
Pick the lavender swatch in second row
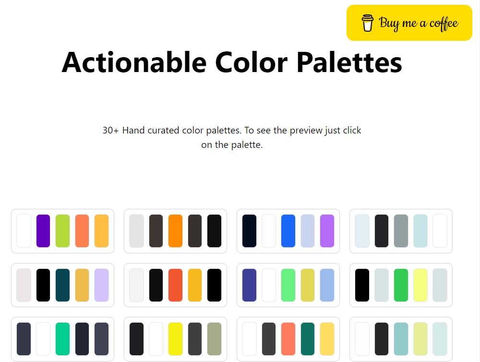pyautogui.click(x=101, y=285)
